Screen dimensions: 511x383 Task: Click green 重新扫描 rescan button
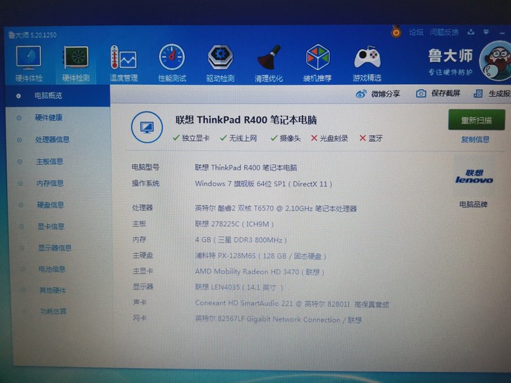pyautogui.click(x=477, y=120)
